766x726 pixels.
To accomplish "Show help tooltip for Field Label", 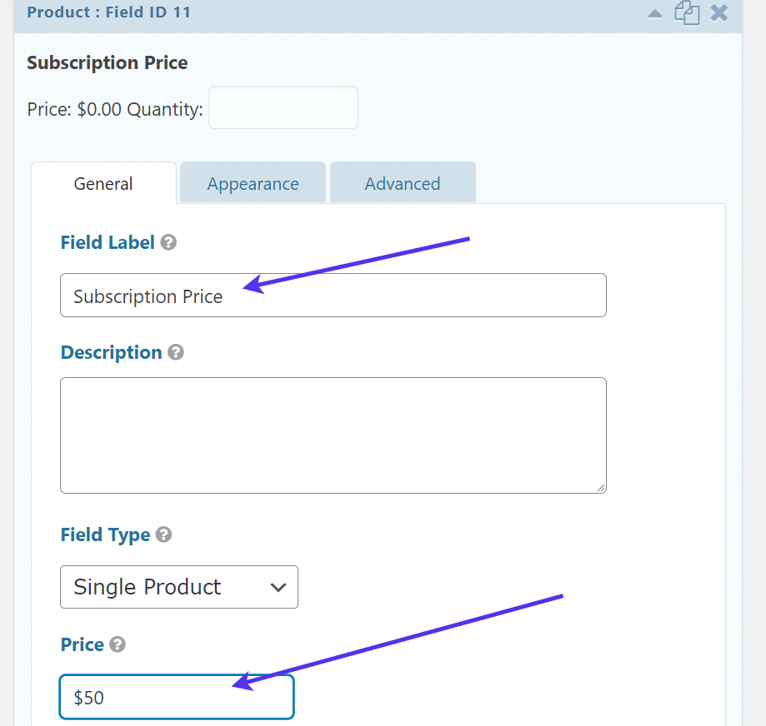I will tap(168, 242).
